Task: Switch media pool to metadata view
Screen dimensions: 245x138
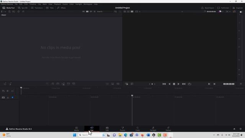Action: tap(84, 11)
